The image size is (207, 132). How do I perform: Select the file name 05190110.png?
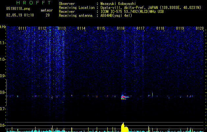click(18, 9)
